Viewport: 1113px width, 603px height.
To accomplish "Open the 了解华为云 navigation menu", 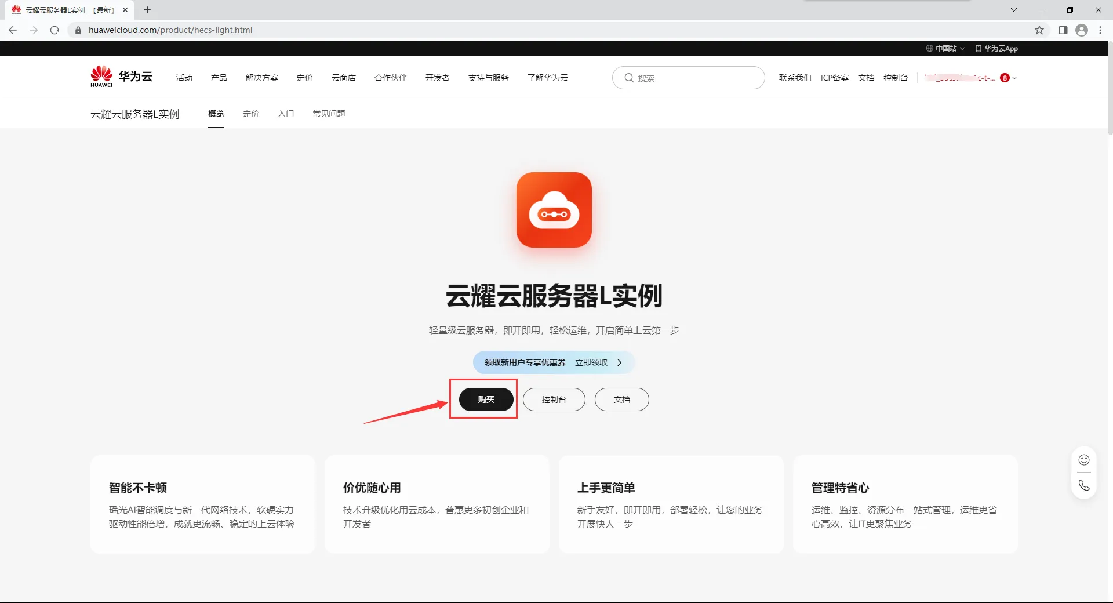I will coord(548,78).
